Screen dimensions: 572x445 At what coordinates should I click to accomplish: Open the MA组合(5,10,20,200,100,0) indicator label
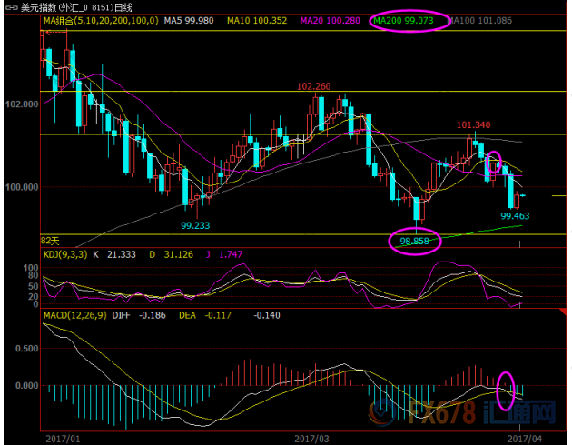point(101,20)
